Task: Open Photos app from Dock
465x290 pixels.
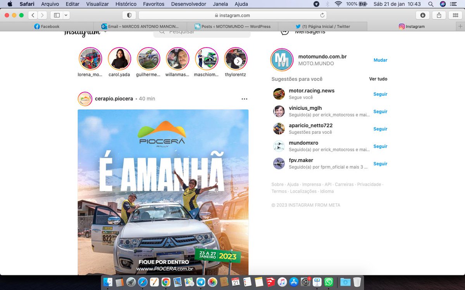Action: tap(212, 282)
